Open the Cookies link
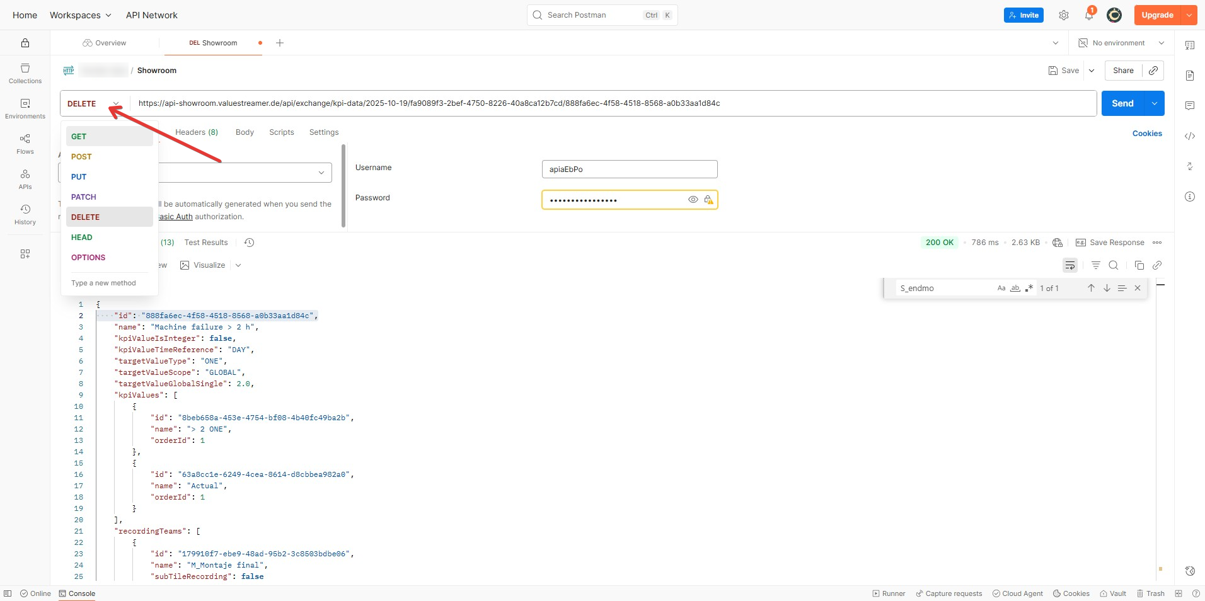The height and width of the screenshot is (601, 1205). 1146,134
